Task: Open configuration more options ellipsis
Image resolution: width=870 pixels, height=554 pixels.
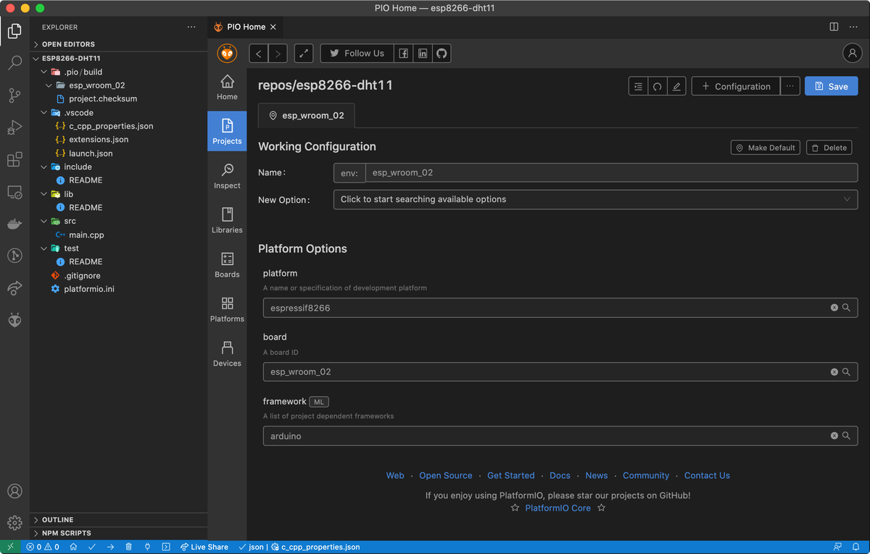Action: coord(790,86)
